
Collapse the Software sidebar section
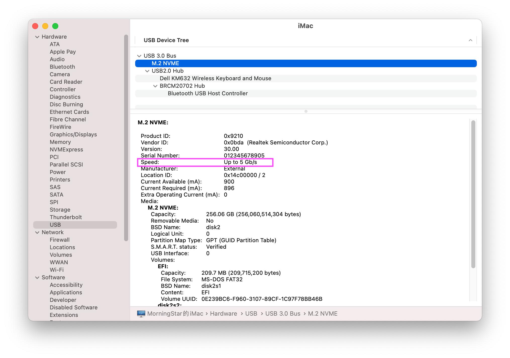[x=37, y=278]
